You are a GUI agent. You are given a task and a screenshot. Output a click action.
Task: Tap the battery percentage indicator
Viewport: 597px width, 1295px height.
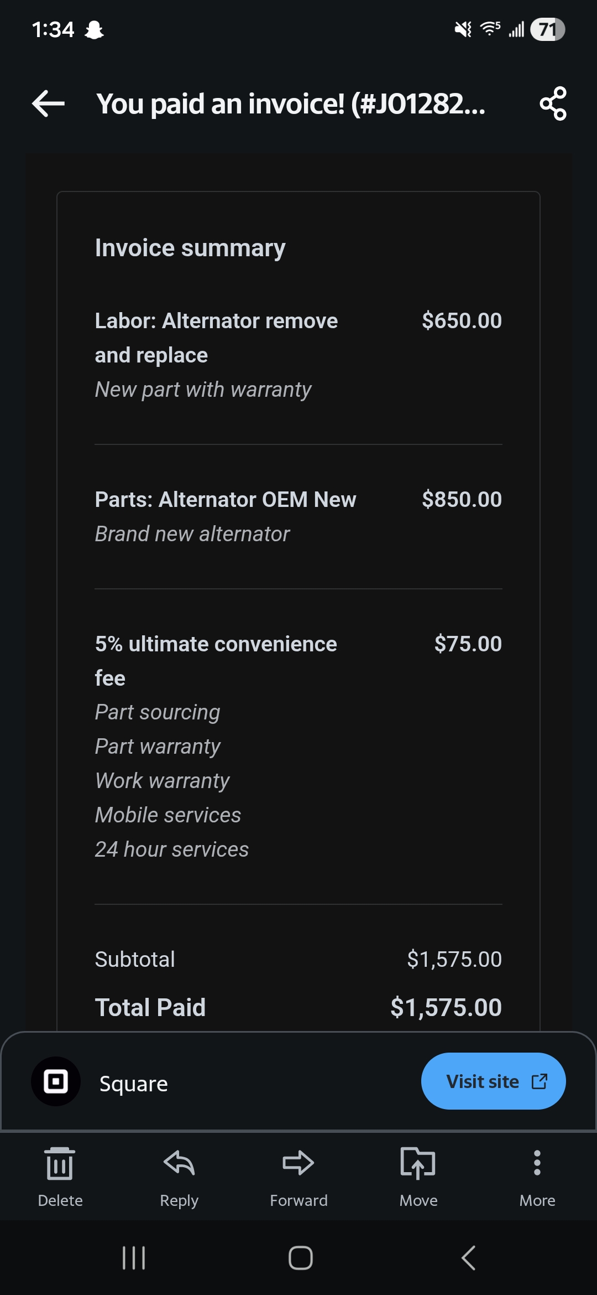click(547, 29)
